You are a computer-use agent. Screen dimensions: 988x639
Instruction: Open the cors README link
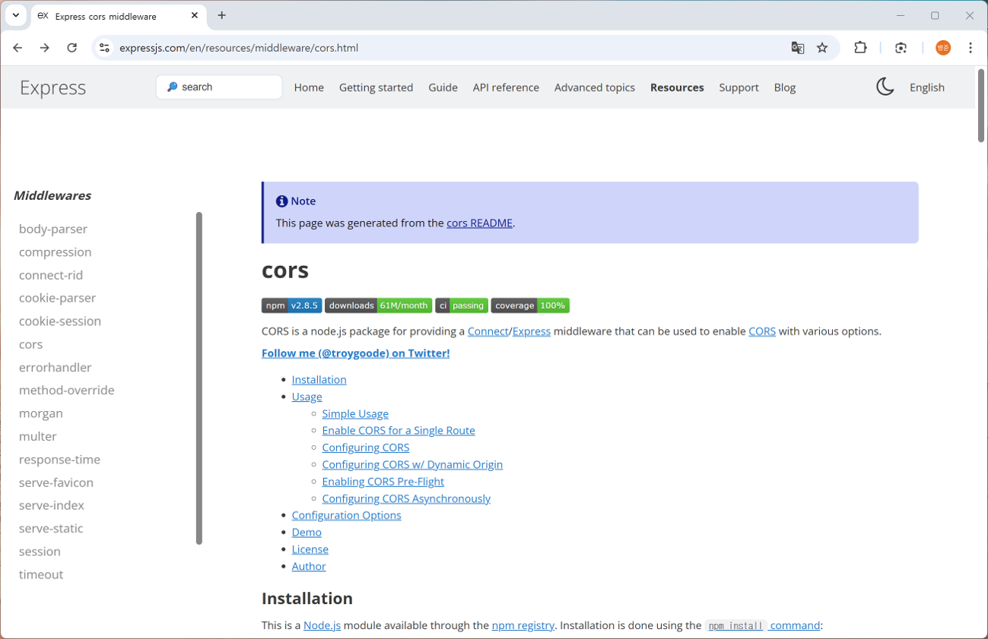click(x=479, y=223)
